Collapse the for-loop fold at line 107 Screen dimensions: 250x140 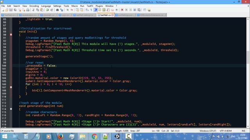(11, 87)
